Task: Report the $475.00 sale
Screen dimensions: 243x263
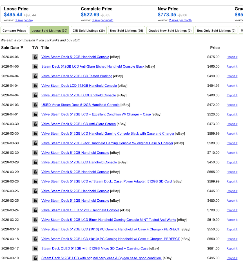Action: 232,57
